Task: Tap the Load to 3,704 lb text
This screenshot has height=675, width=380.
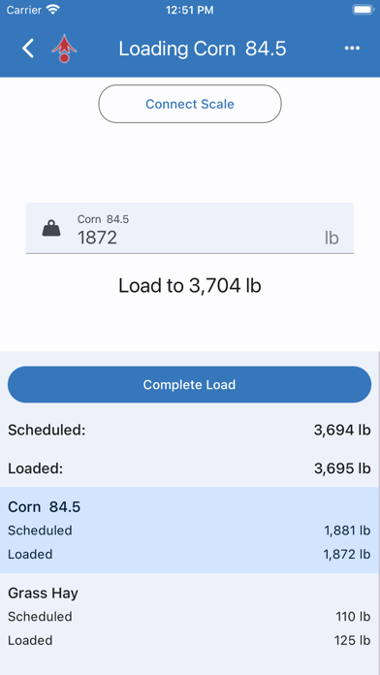Action: point(190,286)
